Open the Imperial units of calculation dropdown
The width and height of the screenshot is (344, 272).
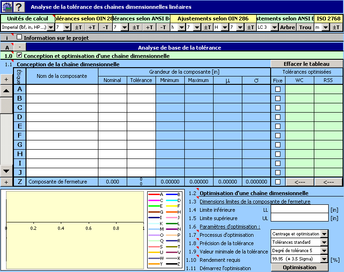51,27
